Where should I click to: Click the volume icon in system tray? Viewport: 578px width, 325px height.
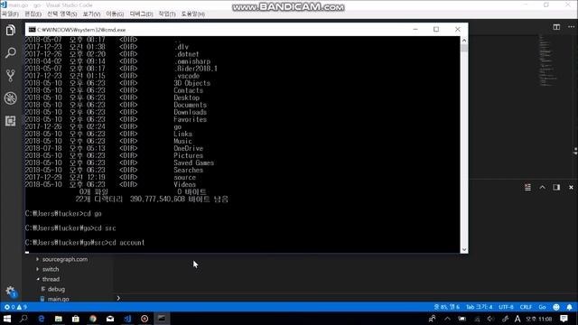click(x=490, y=319)
